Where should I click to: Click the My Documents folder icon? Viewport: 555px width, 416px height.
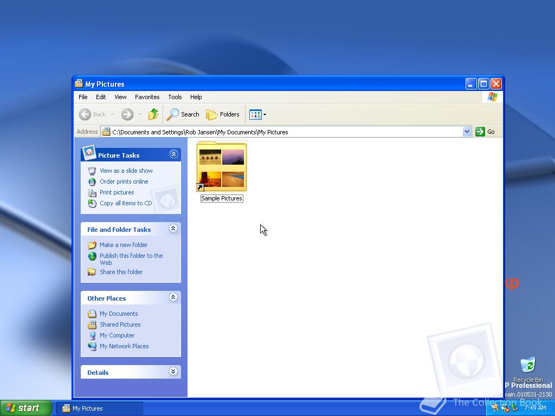tap(92, 314)
